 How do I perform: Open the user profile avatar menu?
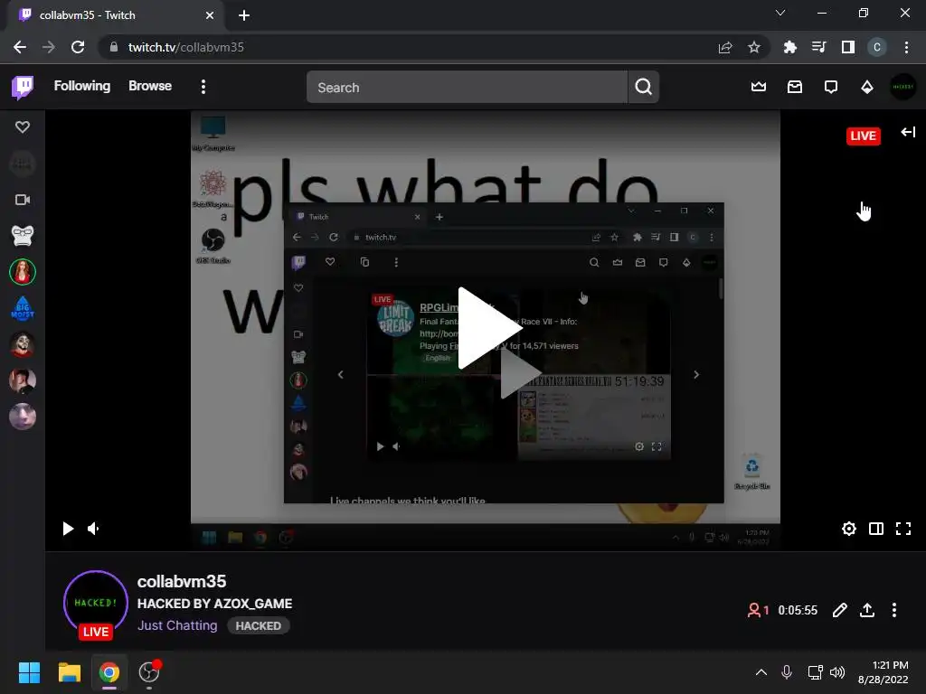point(903,87)
